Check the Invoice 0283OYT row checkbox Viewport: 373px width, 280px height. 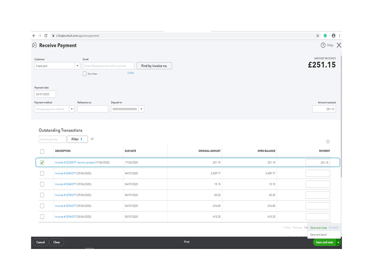[42, 173]
